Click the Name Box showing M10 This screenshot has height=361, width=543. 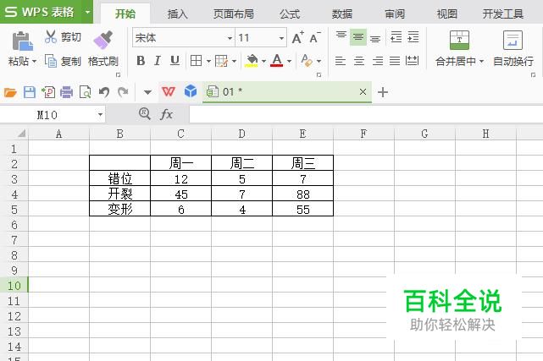(47, 115)
